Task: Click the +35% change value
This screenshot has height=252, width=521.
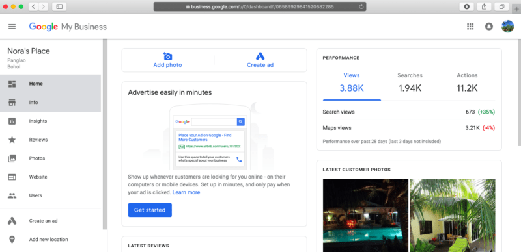Action: click(x=486, y=112)
